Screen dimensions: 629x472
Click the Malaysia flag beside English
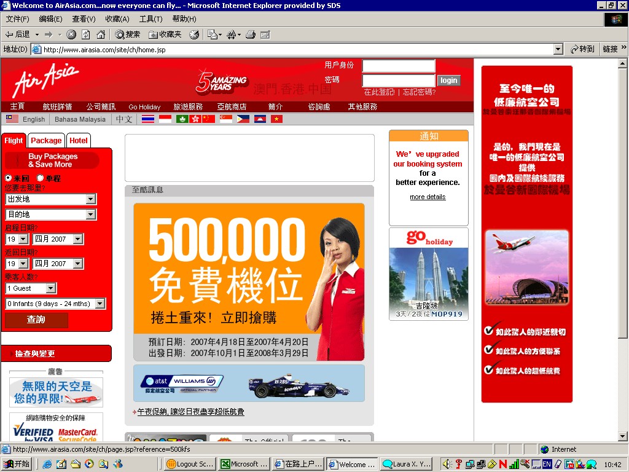[x=12, y=119]
